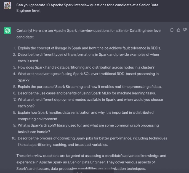
Task: Click the partially visible regenerate button at bottom
Action: tap(94, 172)
